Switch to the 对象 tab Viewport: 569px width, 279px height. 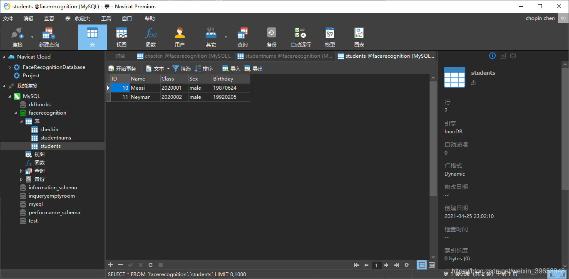(x=120, y=56)
